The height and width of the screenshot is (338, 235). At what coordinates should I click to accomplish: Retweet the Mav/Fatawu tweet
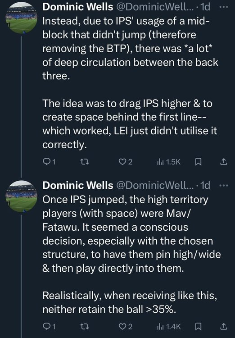(85, 327)
